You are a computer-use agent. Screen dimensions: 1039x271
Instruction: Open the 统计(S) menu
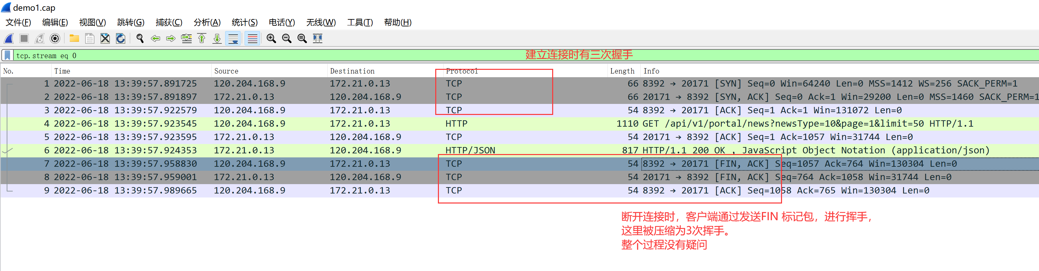[x=245, y=22]
